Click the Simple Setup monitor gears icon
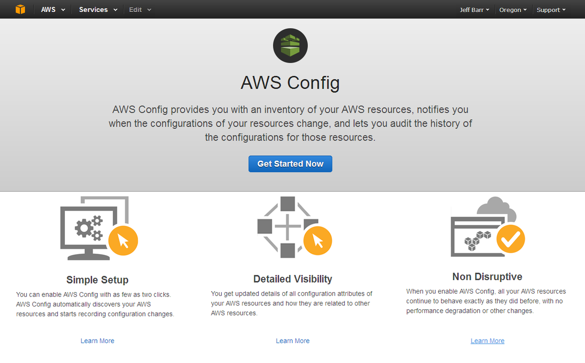This screenshot has height=363, width=585. [99, 228]
